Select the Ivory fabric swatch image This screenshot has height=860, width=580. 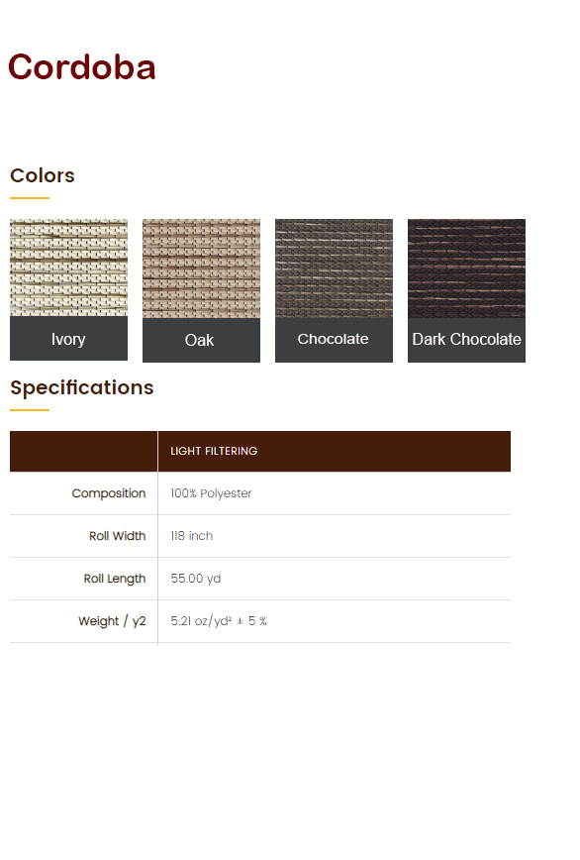68,268
